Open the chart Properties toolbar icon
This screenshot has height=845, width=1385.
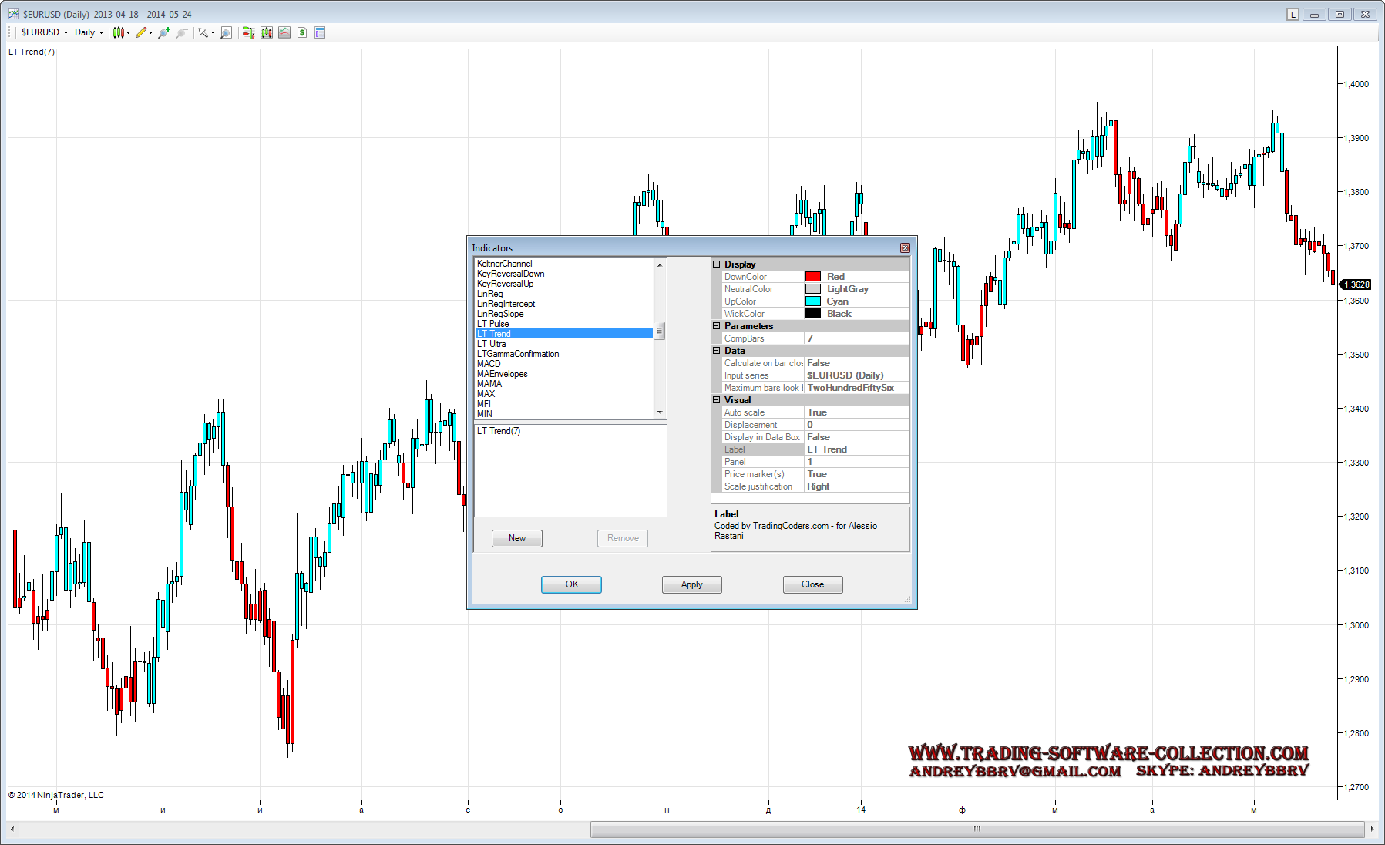pos(320,32)
